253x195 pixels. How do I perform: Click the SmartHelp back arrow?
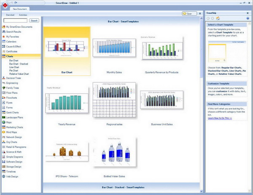click(x=208, y=18)
